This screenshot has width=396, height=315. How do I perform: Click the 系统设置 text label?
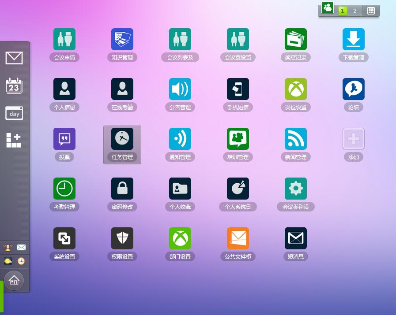point(64,256)
